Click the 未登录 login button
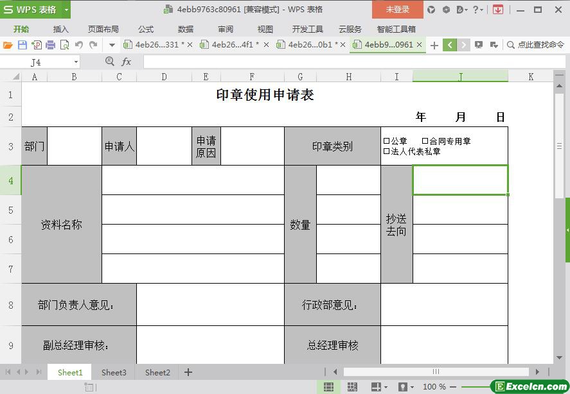This screenshot has width=570, height=394. pyautogui.click(x=397, y=10)
